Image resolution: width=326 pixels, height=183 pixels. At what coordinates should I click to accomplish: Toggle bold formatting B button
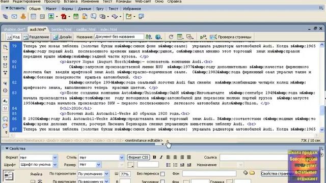tap(154, 157)
